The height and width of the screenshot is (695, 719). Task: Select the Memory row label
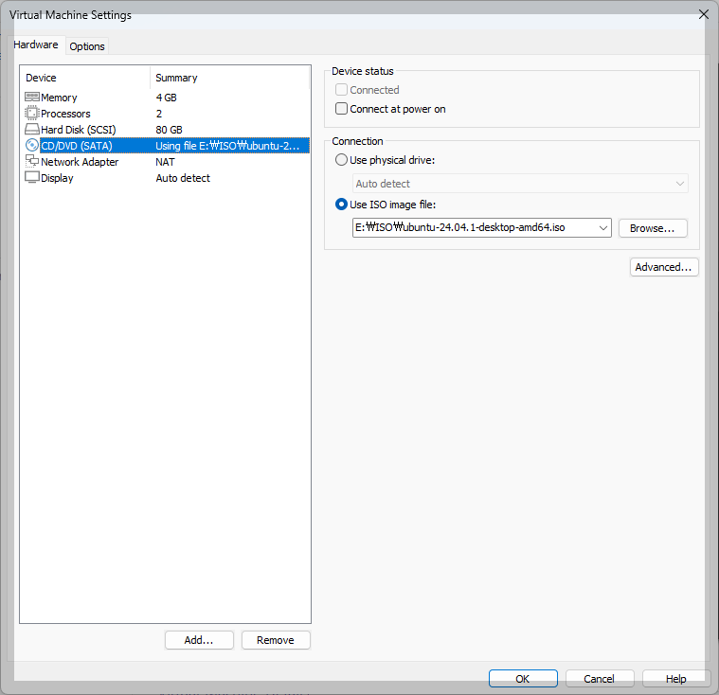(59, 98)
